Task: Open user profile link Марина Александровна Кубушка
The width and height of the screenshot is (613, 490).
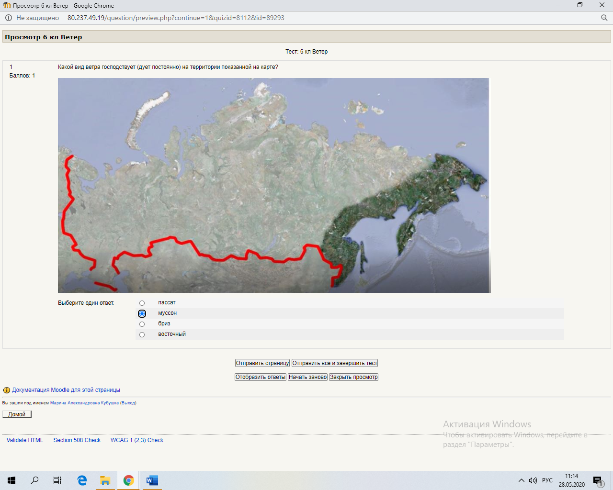Action: coord(84,403)
